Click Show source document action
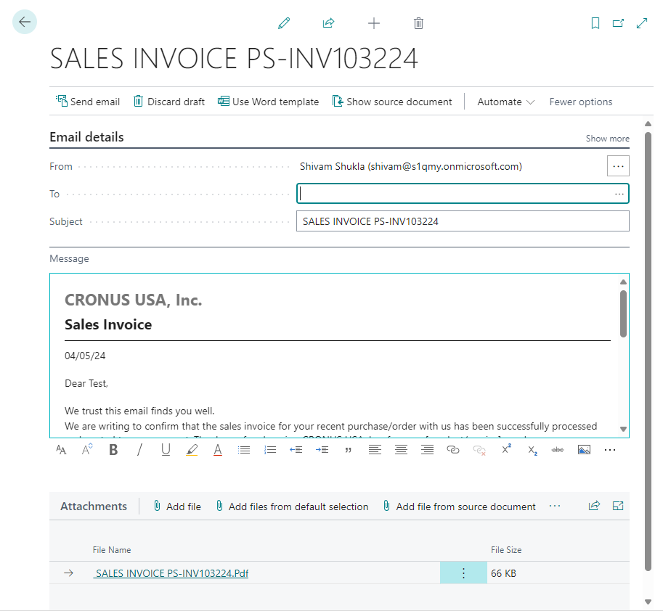Screen dimensions: 663x611 (392, 102)
